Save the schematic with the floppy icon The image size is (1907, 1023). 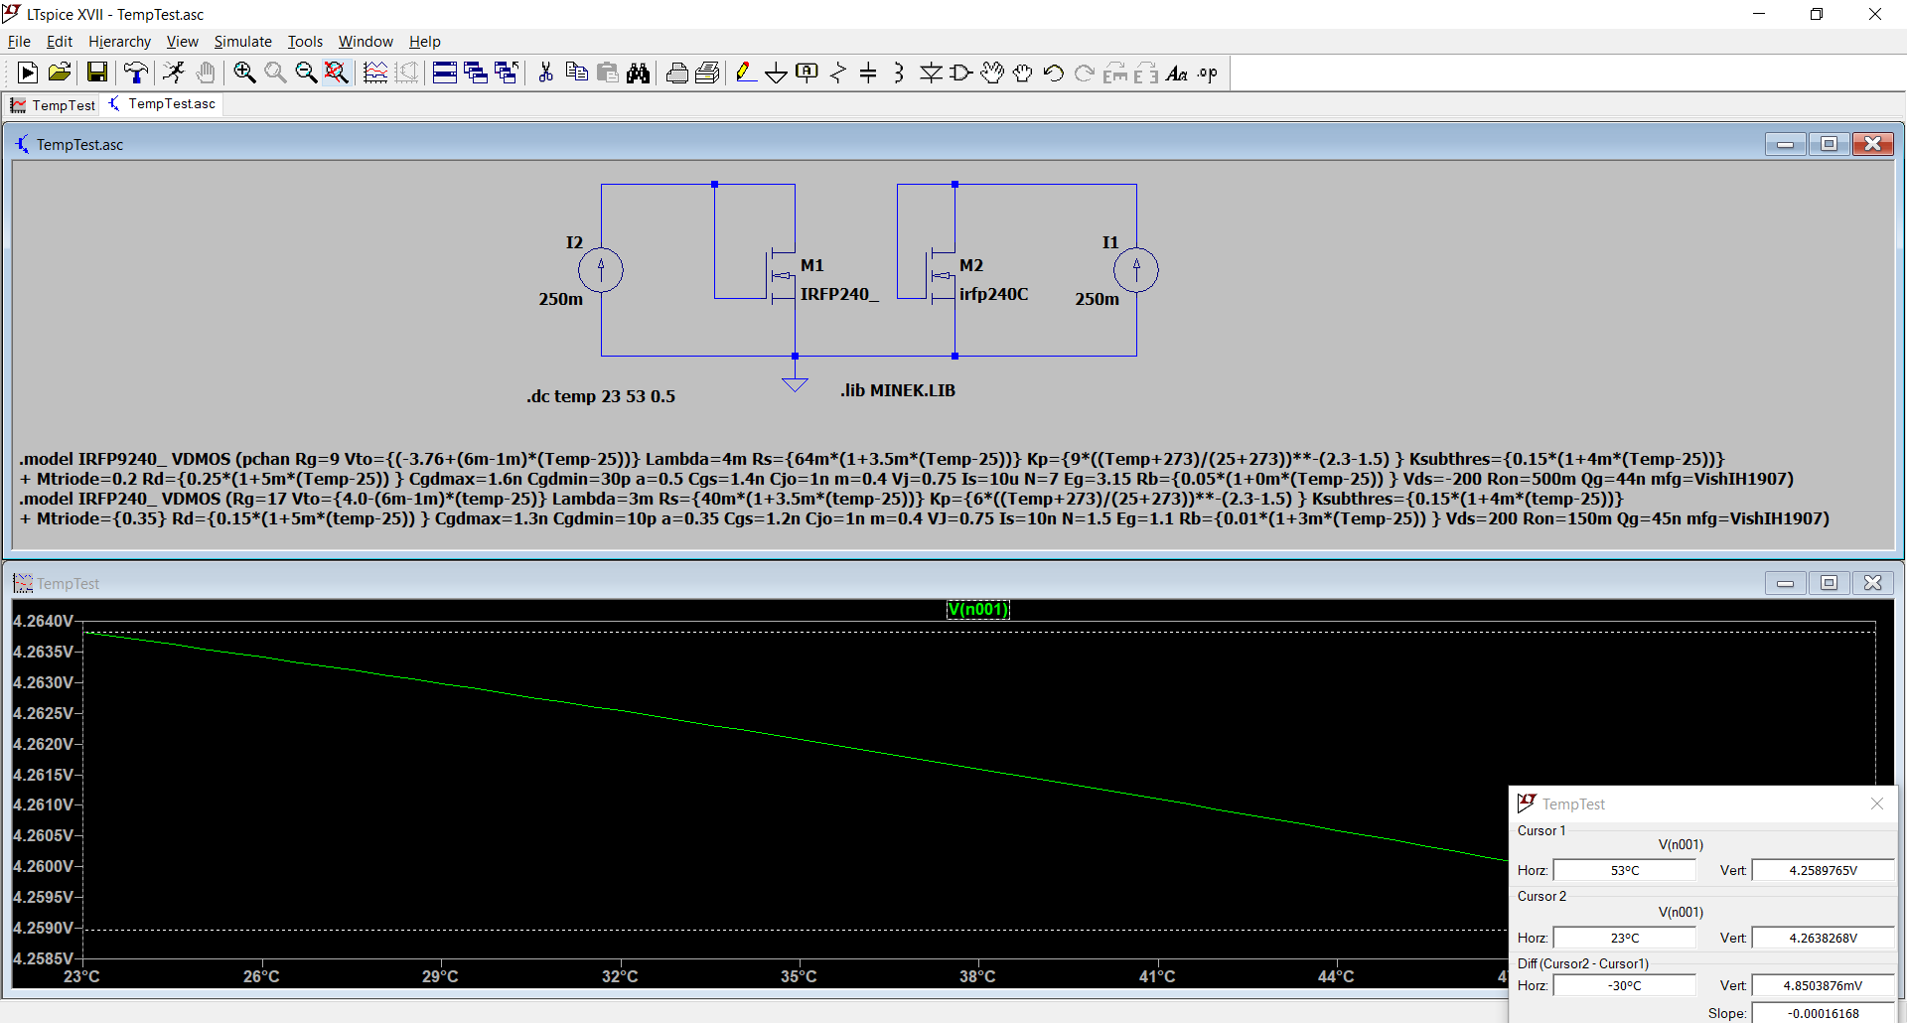(x=96, y=73)
